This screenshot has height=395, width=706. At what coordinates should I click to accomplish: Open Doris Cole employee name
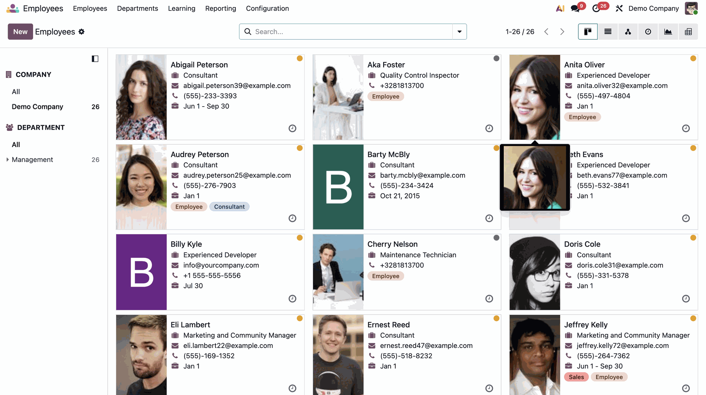coord(582,244)
